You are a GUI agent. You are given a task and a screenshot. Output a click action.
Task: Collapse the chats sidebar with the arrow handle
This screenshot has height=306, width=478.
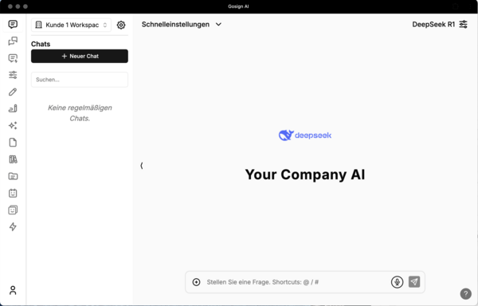click(x=142, y=166)
